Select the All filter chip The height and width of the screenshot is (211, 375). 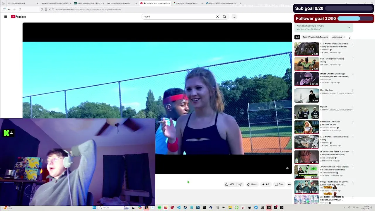coord(297,37)
